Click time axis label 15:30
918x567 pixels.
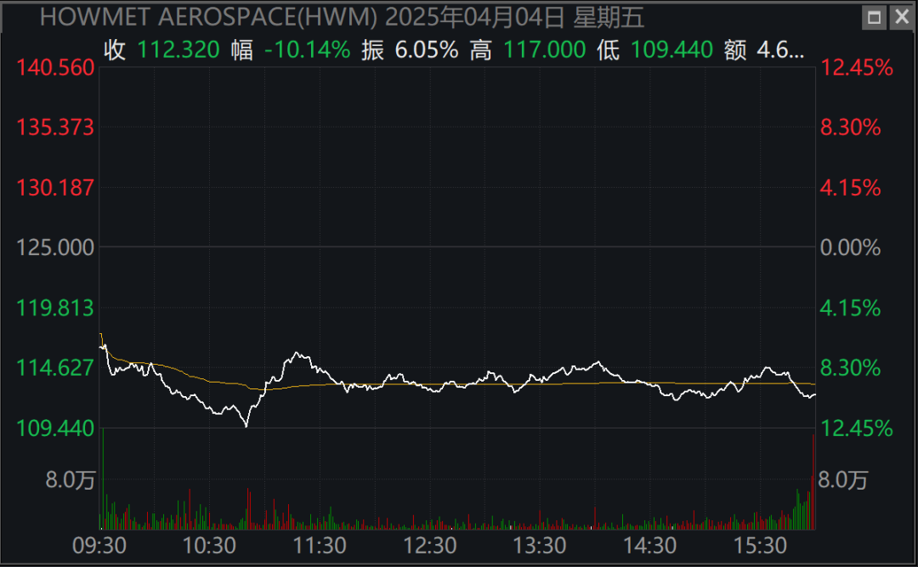[x=761, y=546]
